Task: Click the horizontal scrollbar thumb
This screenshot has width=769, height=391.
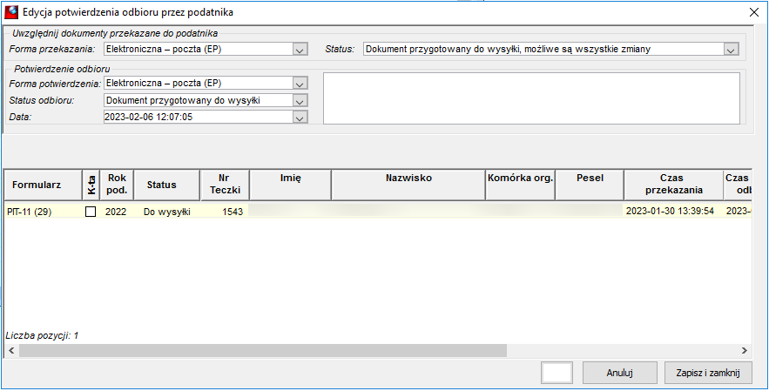Action: [x=263, y=350]
